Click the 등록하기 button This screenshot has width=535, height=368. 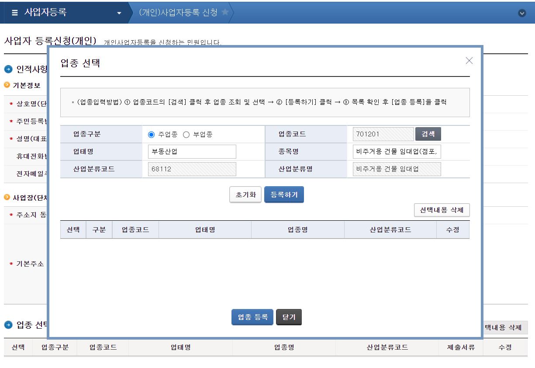click(284, 195)
